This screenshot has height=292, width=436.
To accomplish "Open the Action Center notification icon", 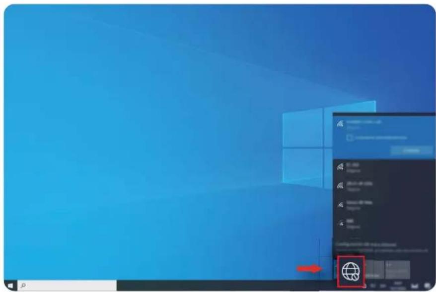I will 427,286.
